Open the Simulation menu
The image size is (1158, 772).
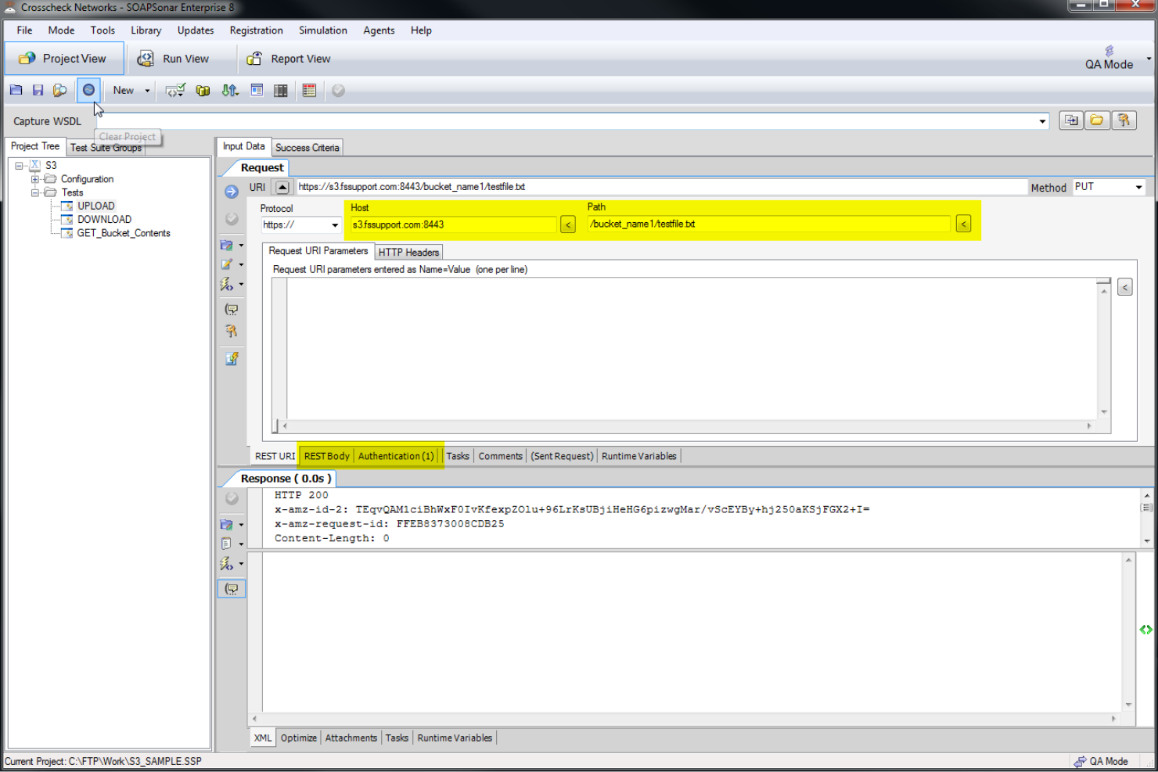(x=323, y=31)
